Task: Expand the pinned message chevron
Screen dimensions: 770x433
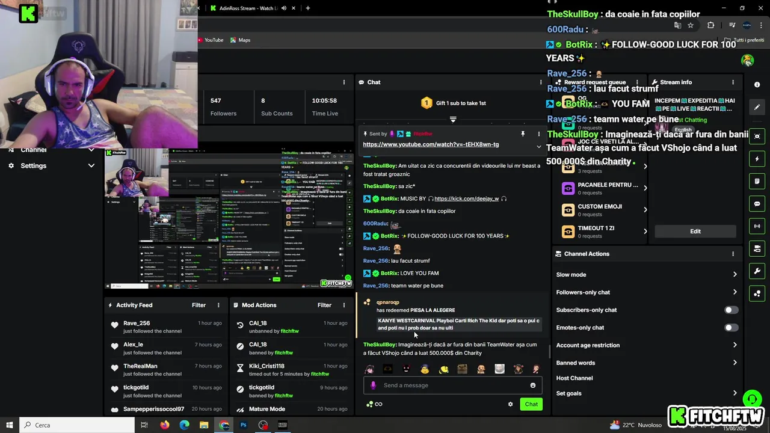Action: click(538, 146)
